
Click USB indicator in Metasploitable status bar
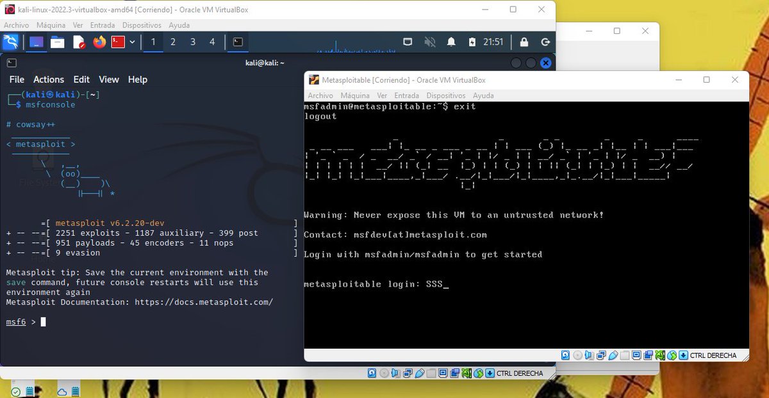613,355
